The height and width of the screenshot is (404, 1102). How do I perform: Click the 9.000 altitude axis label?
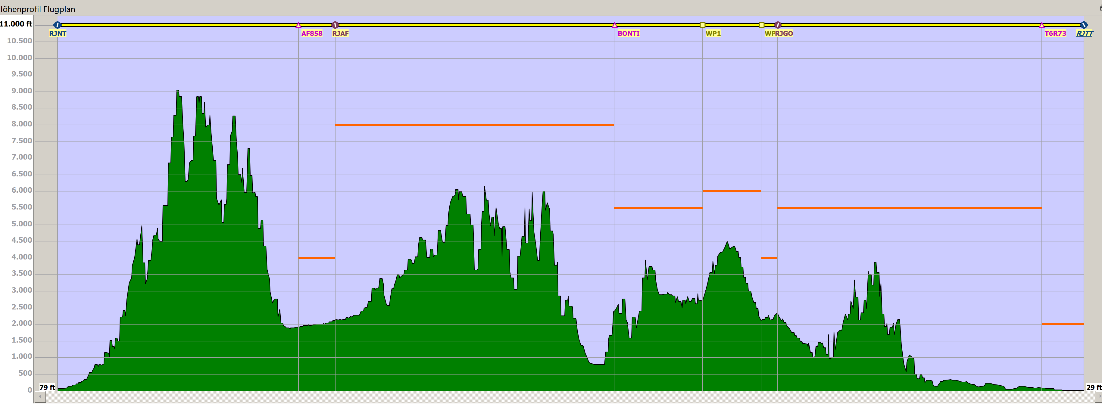click(x=22, y=91)
